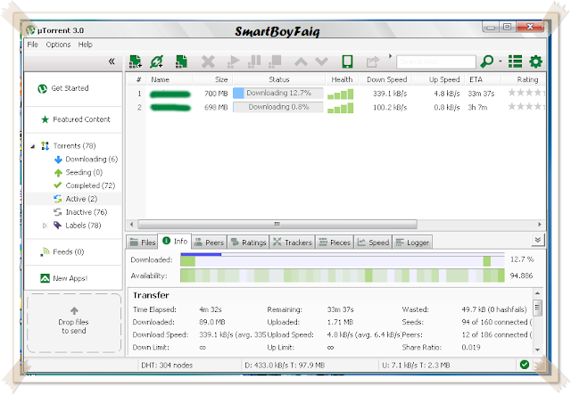The image size is (571, 395).
Task: Open New Apps! in sidebar
Action: click(x=64, y=278)
